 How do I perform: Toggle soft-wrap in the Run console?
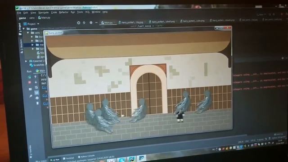36,87
